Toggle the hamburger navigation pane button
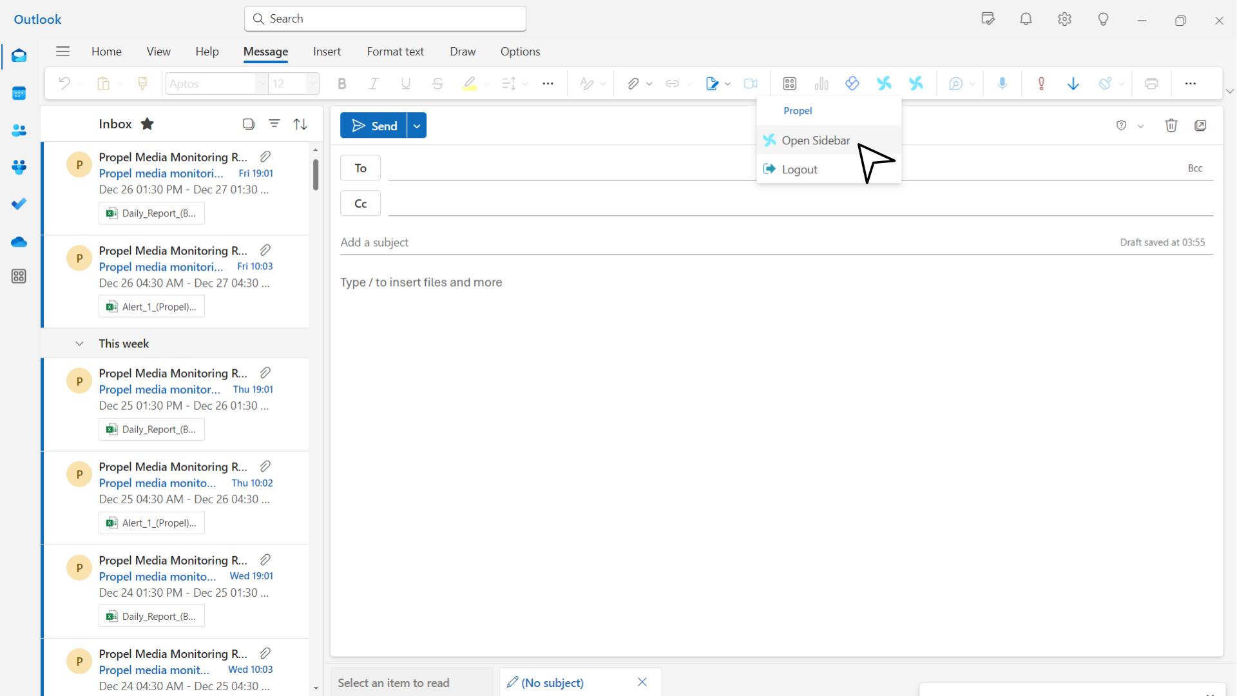Image resolution: width=1237 pixels, height=696 pixels. click(62, 52)
